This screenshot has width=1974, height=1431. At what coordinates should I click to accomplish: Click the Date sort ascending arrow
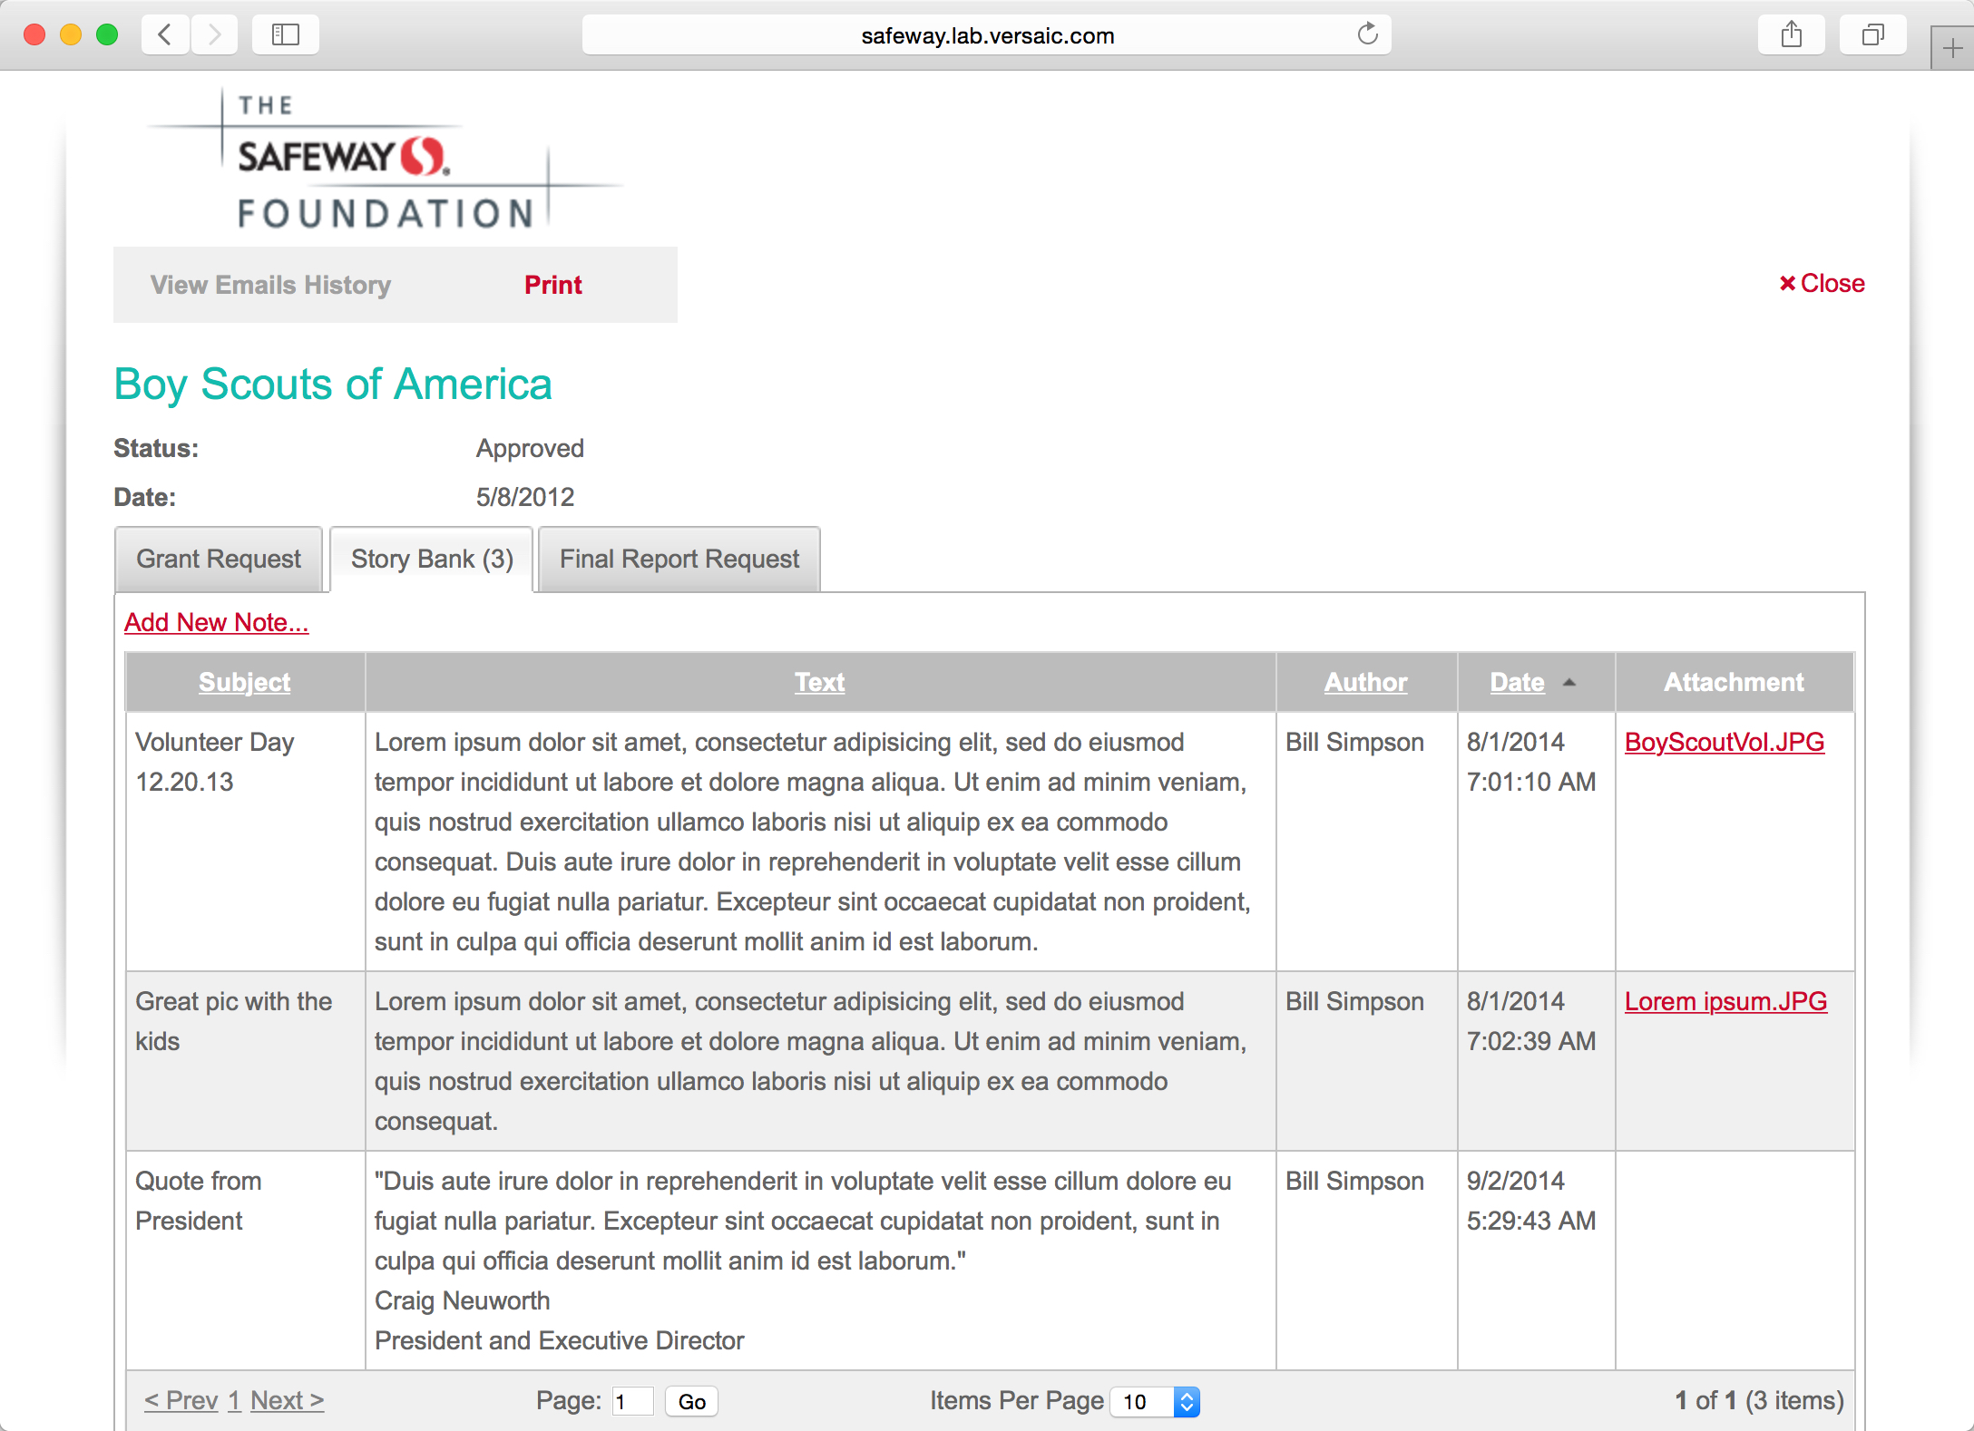coord(1569,682)
